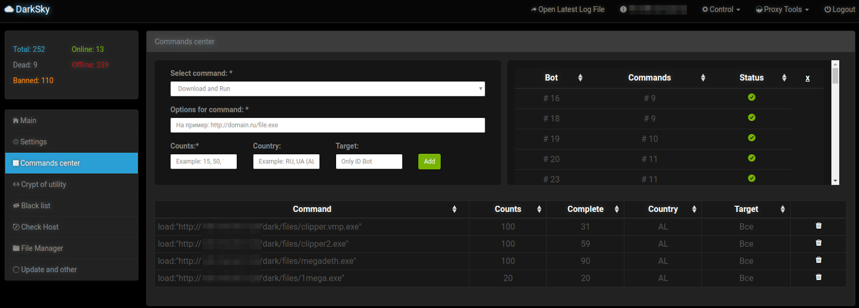Image resolution: width=859 pixels, height=308 pixels.
Task: Open the Select command dropdown
Action: (x=327, y=89)
